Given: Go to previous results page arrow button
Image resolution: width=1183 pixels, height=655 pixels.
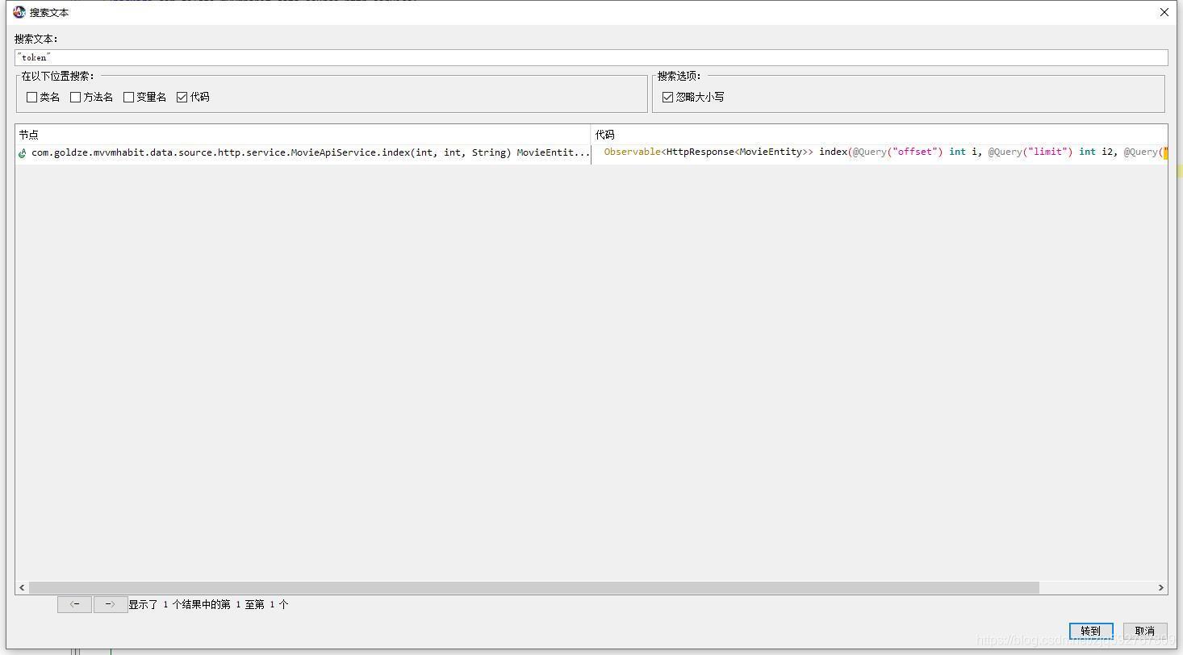Looking at the screenshot, I should 74,604.
